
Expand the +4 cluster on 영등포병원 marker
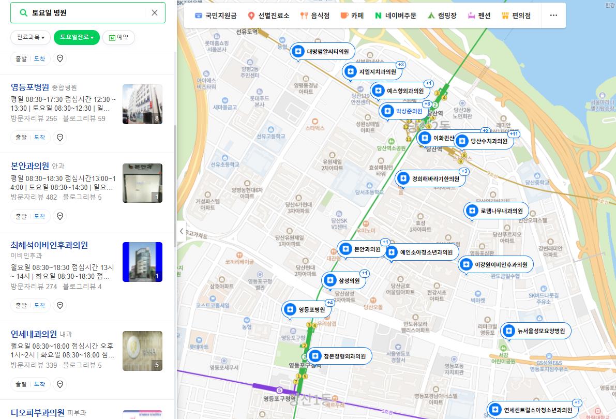329,302
